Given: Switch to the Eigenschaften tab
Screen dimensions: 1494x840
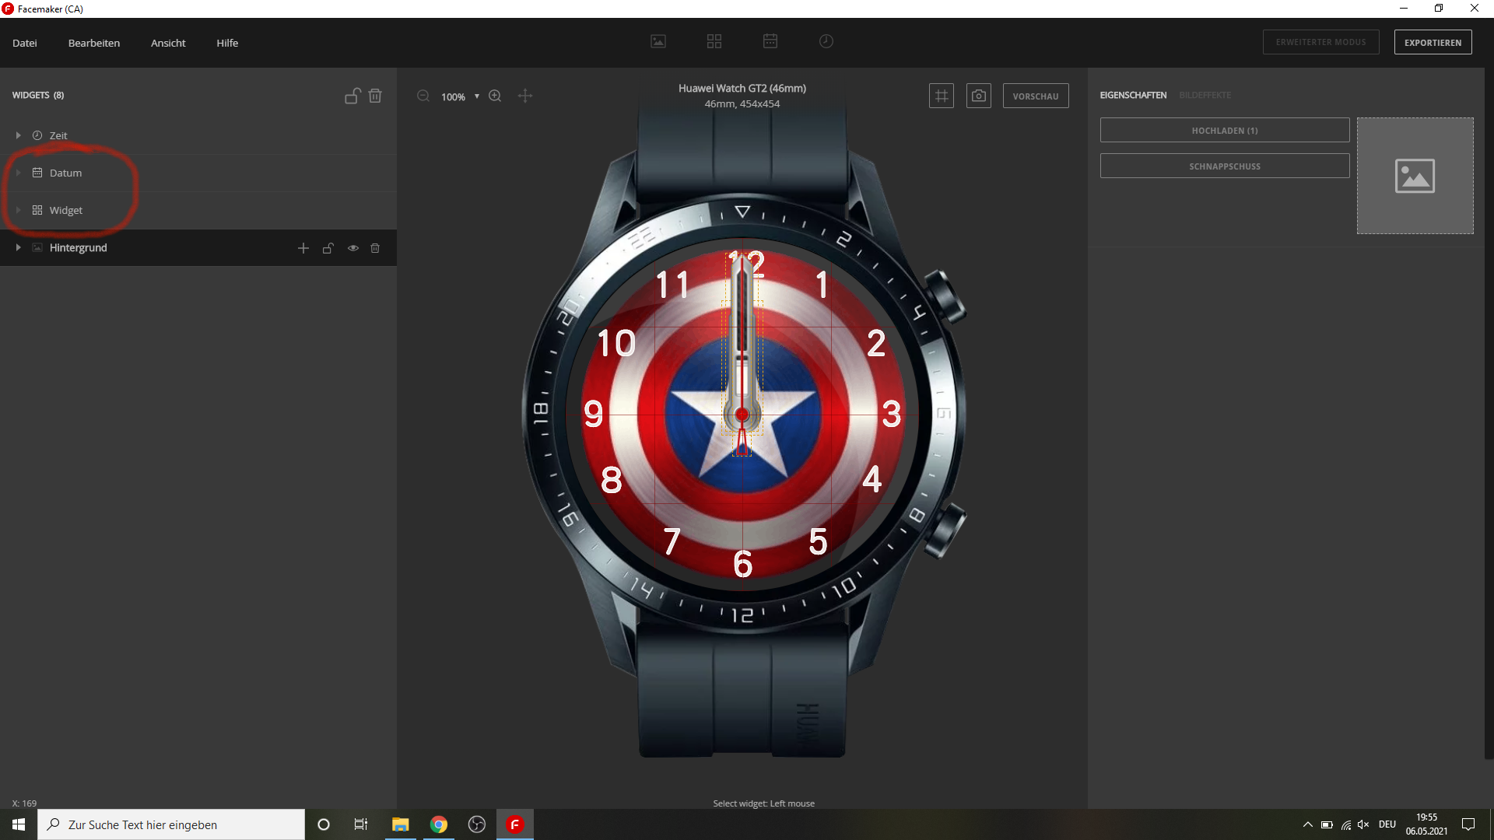Looking at the screenshot, I should pos(1133,95).
